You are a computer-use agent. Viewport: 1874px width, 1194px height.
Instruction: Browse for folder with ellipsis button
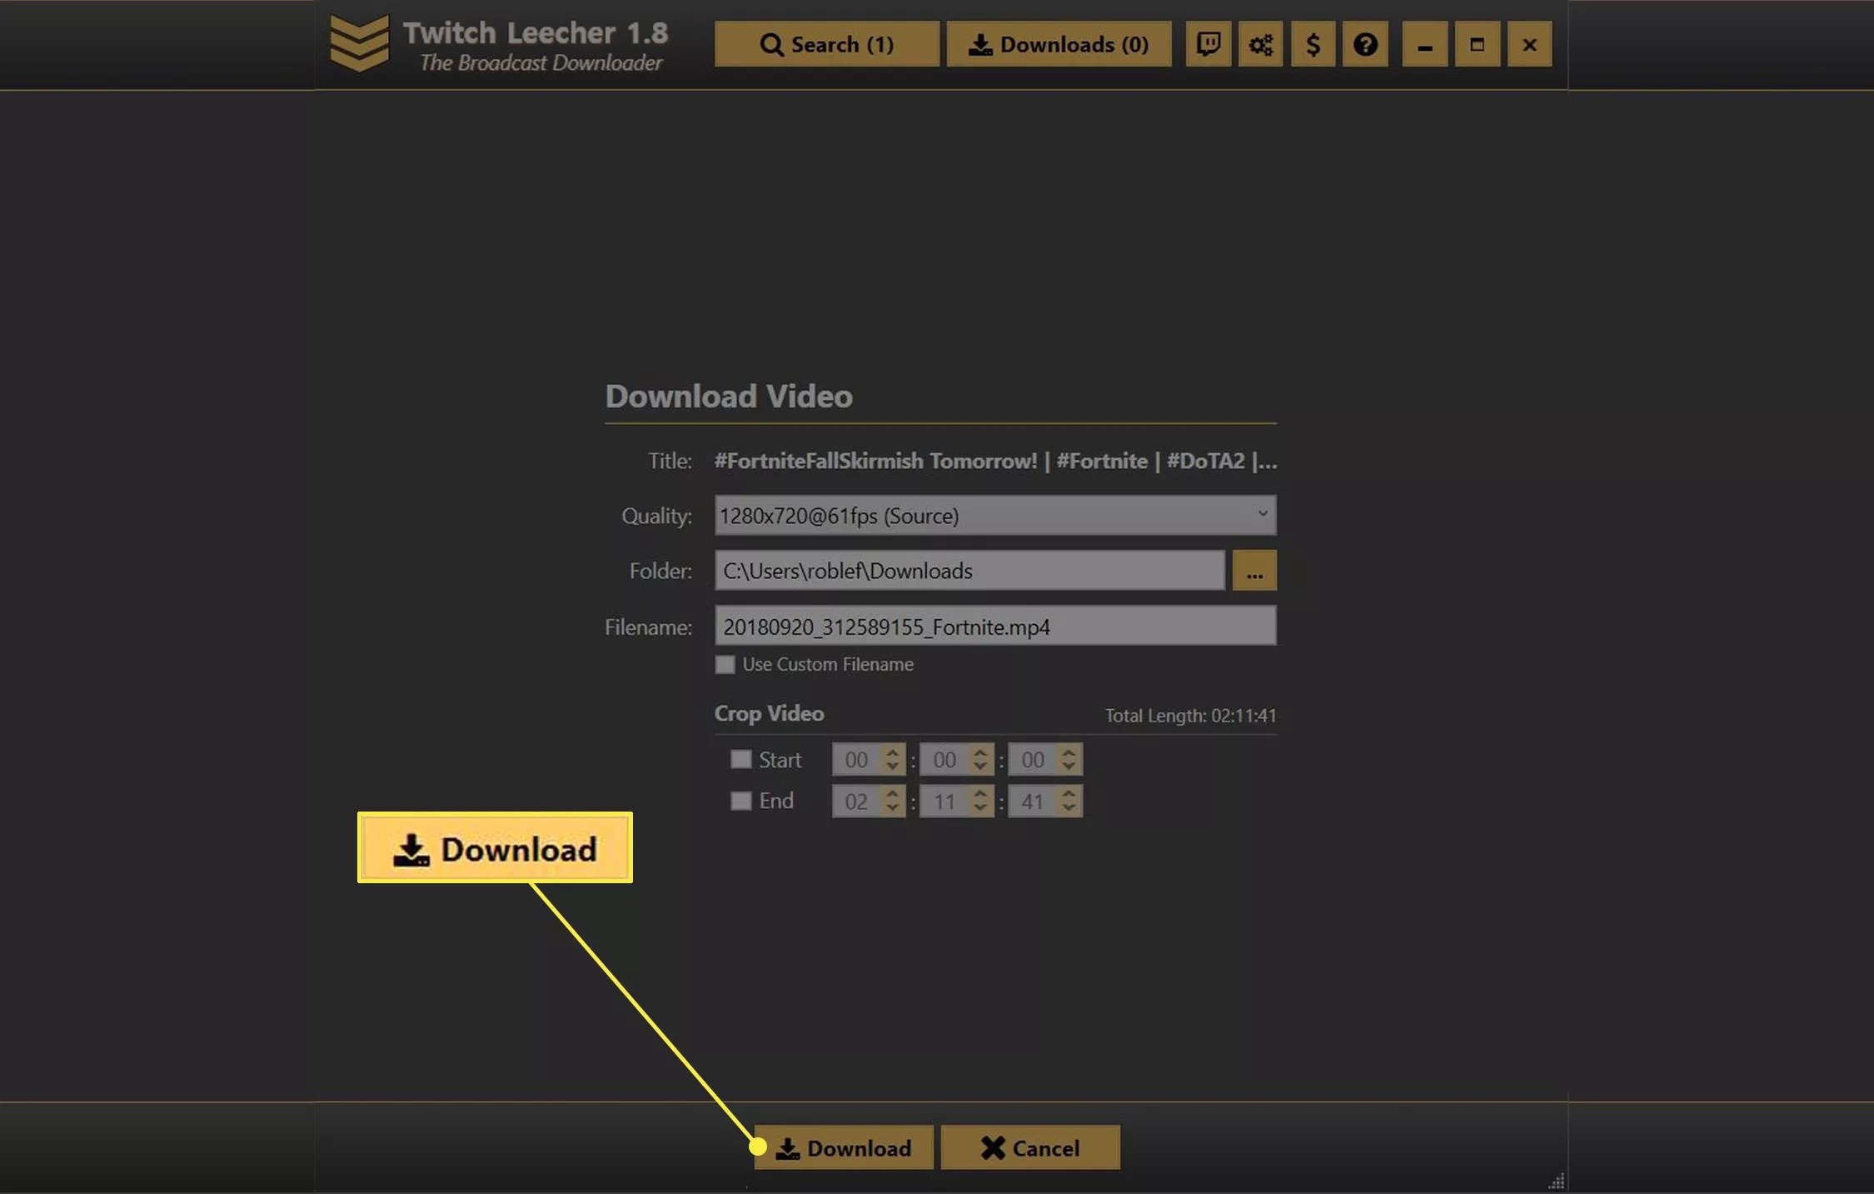click(1254, 572)
